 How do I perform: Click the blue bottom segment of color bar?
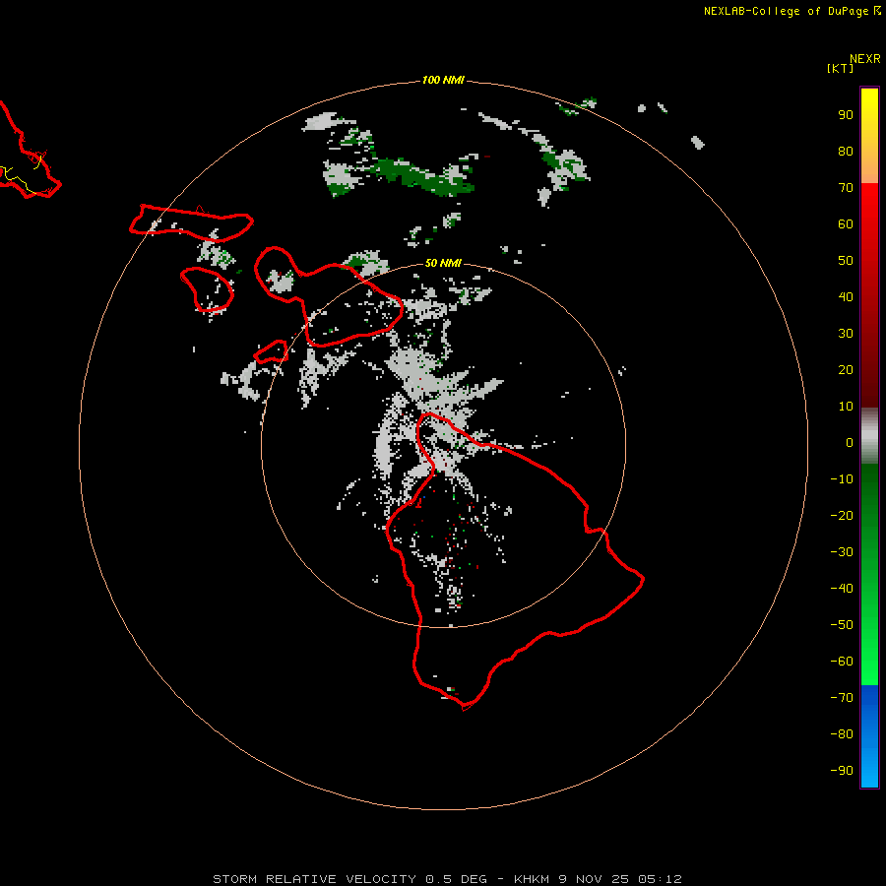(869, 736)
